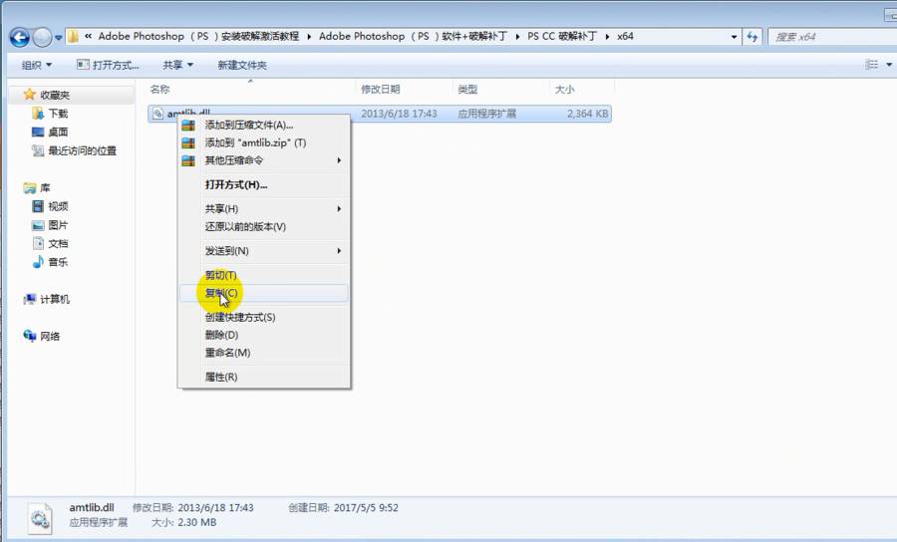
Task: Open the recent pages dropdown arrow
Action: point(59,38)
